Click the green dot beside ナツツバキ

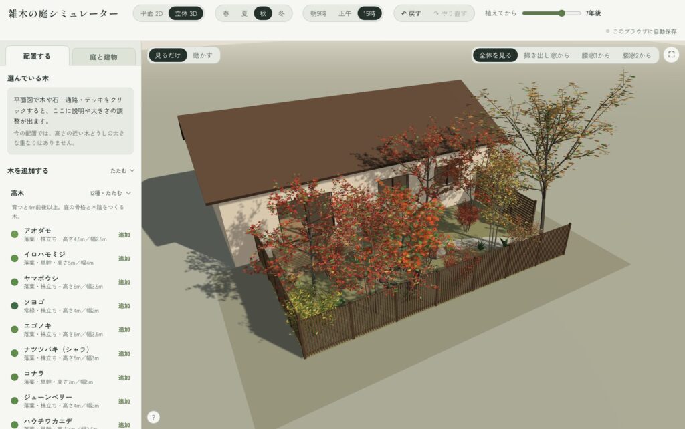(15, 353)
